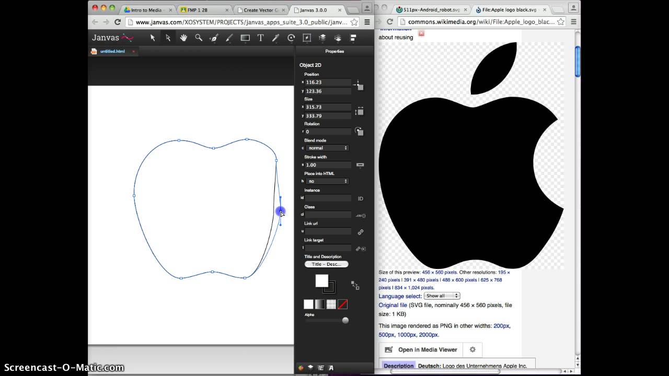
Task: Click the Position x field showing 116.23
Action: pyautogui.click(x=328, y=83)
